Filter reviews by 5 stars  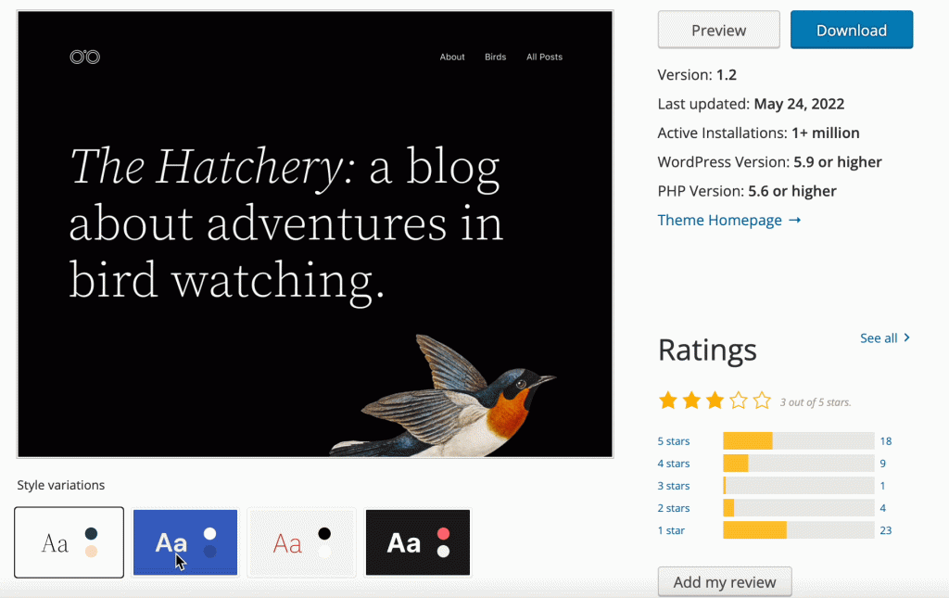tap(674, 441)
